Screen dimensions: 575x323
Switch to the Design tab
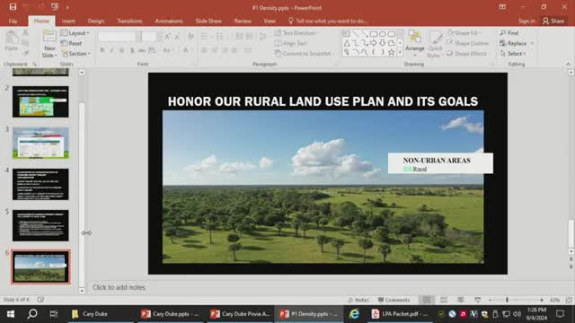coord(96,21)
